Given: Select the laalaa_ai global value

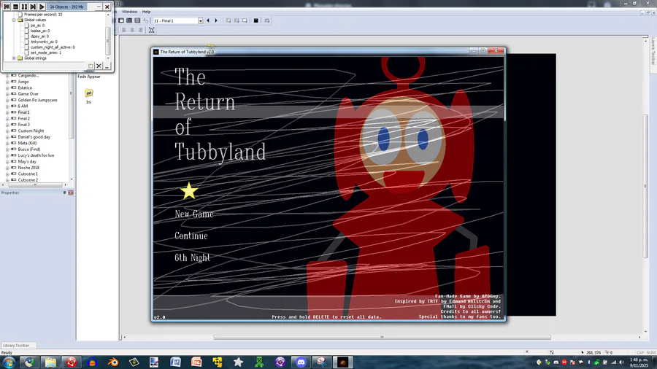Looking at the screenshot, I should click(x=40, y=31).
